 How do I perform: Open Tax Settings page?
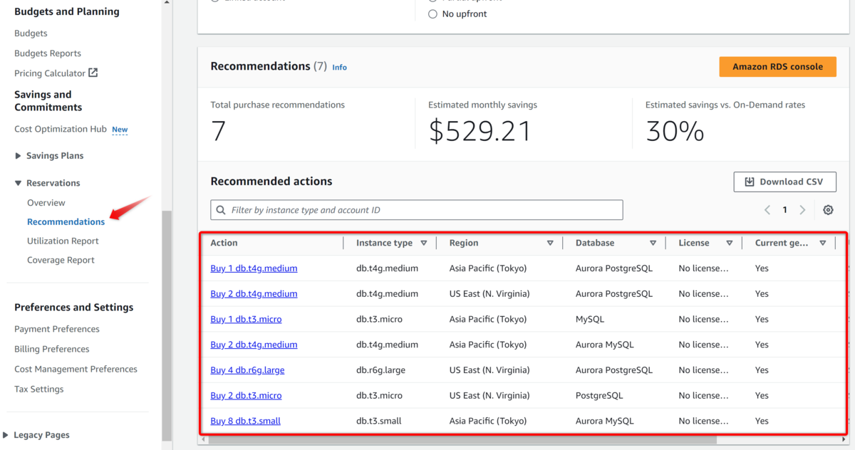click(x=39, y=389)
